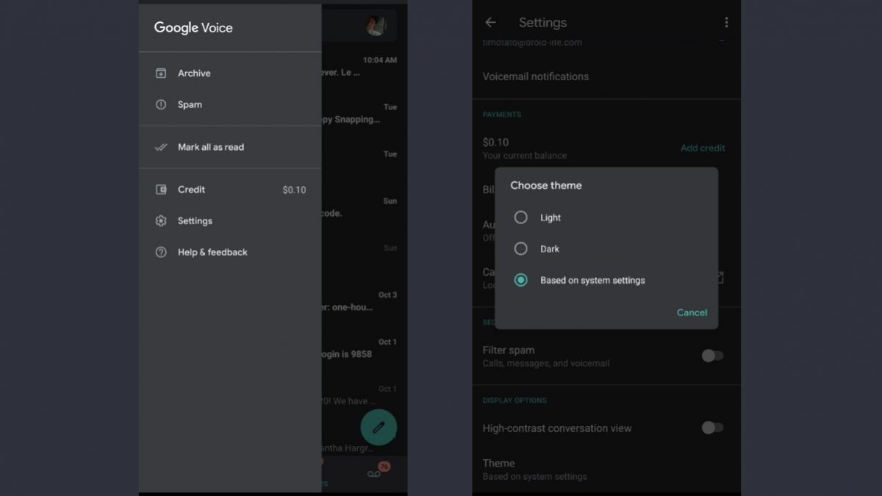Click the Credit wallet icon
The image size is (882, 496).
pos(161,190)
